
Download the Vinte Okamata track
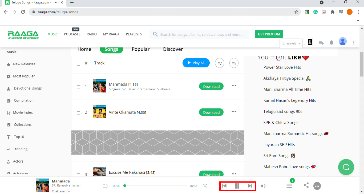[x=211, y=112]
